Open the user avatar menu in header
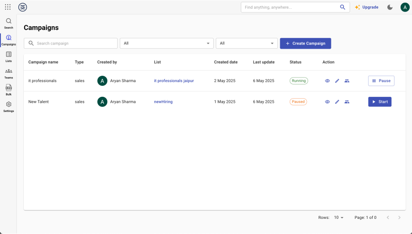Image resolution: width=412 pixels, height=234 pixels. [405, 7]
